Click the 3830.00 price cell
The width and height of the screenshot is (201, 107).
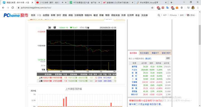pos(145,70)
